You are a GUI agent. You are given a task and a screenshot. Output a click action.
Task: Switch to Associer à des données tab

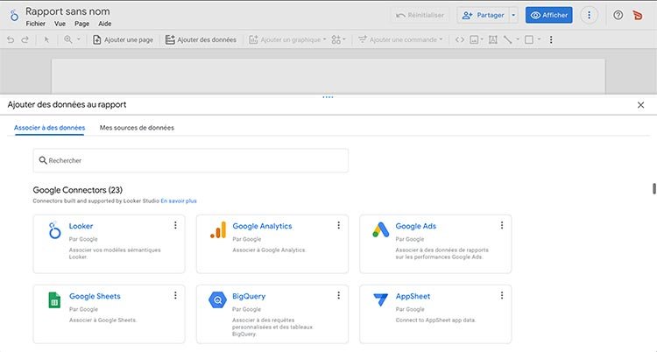49,128
